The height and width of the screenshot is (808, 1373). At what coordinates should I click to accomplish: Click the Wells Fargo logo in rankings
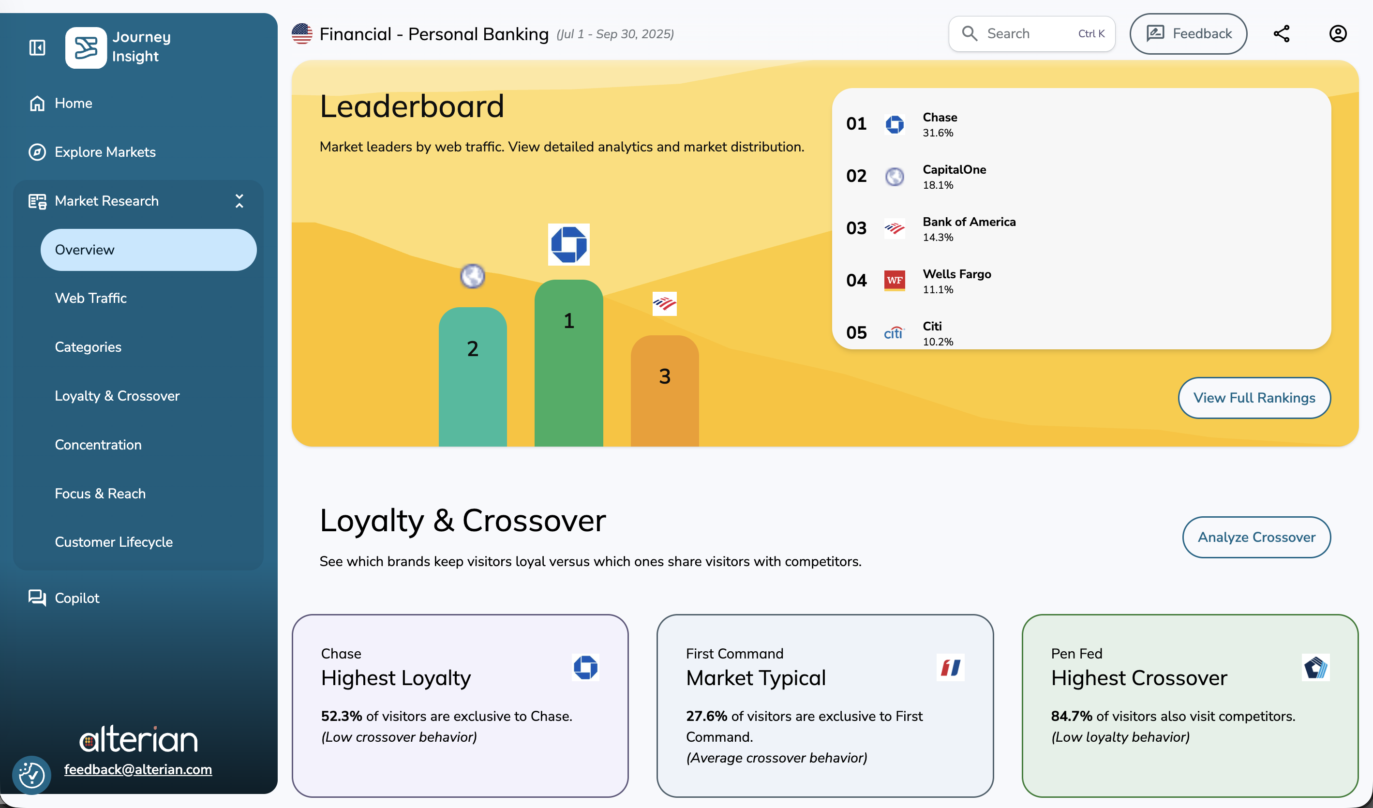[x=894, y=281]
